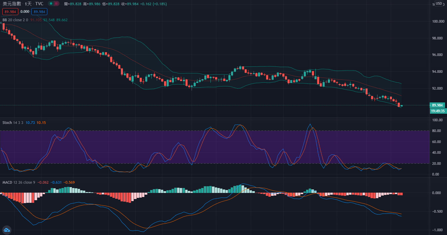Click the 1天 interval label

coord(28,4)
